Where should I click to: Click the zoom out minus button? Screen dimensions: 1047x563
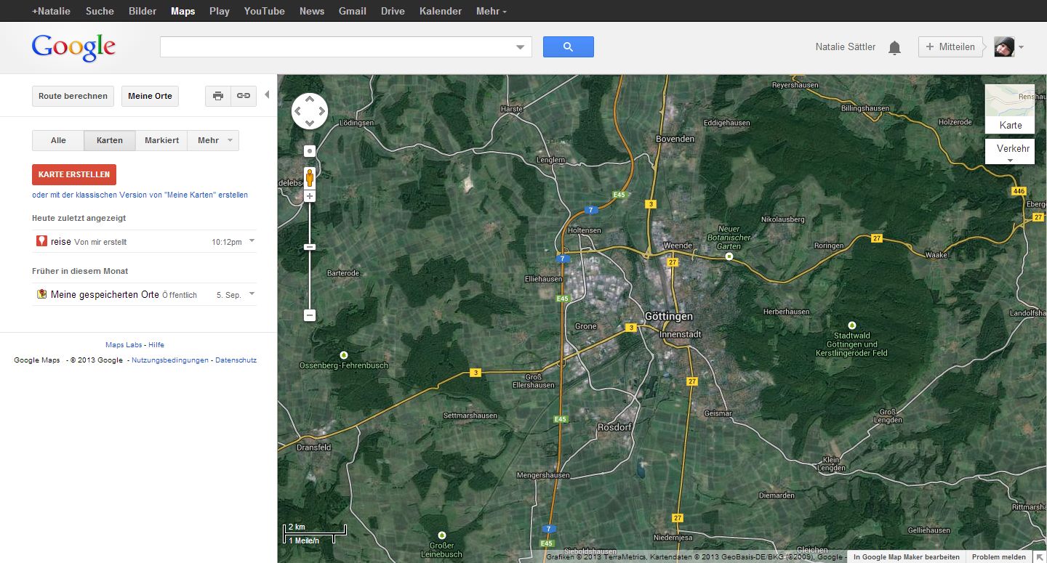pos(310,315)
